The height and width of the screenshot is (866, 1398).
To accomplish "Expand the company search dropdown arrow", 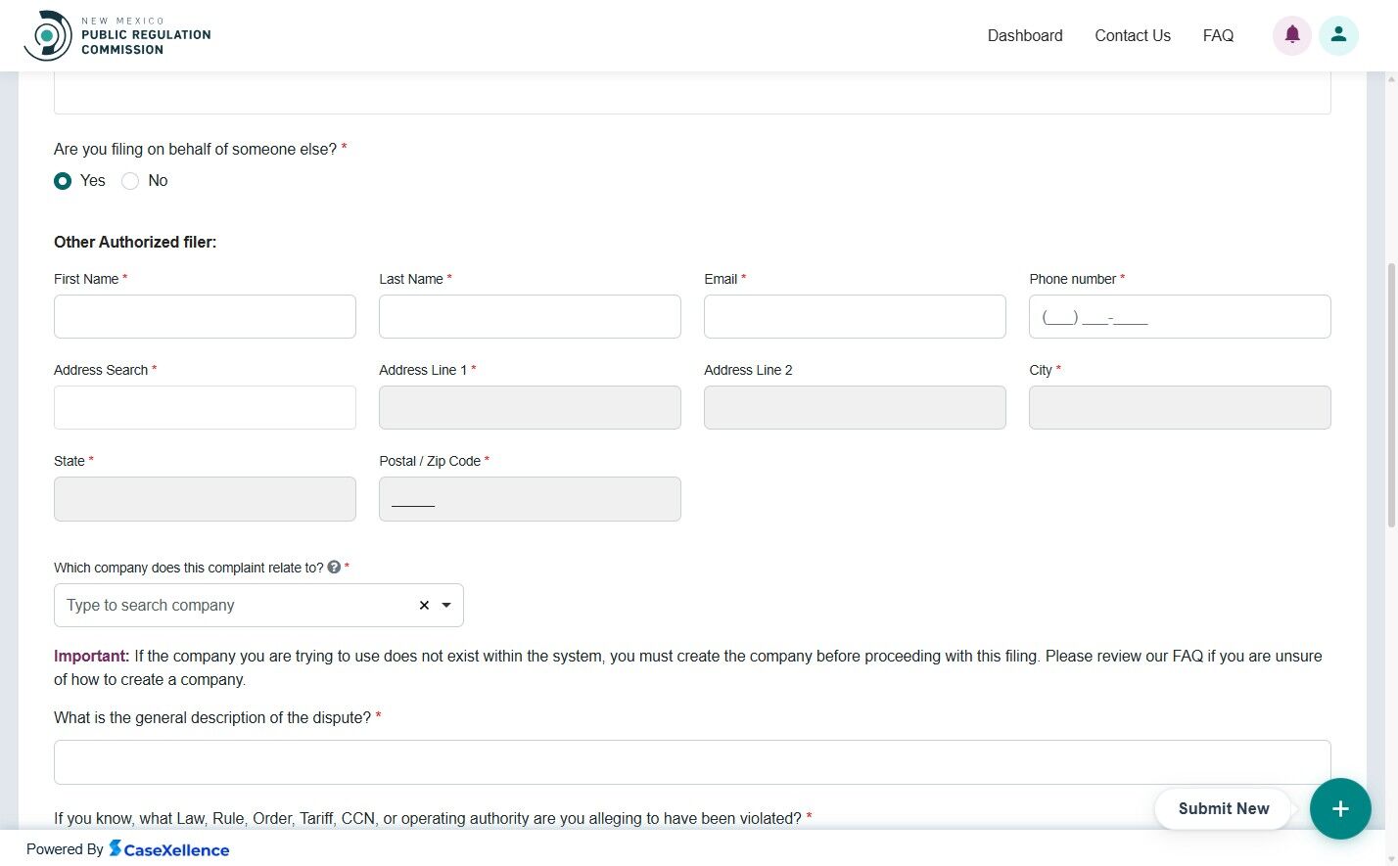I will (446, 605).
